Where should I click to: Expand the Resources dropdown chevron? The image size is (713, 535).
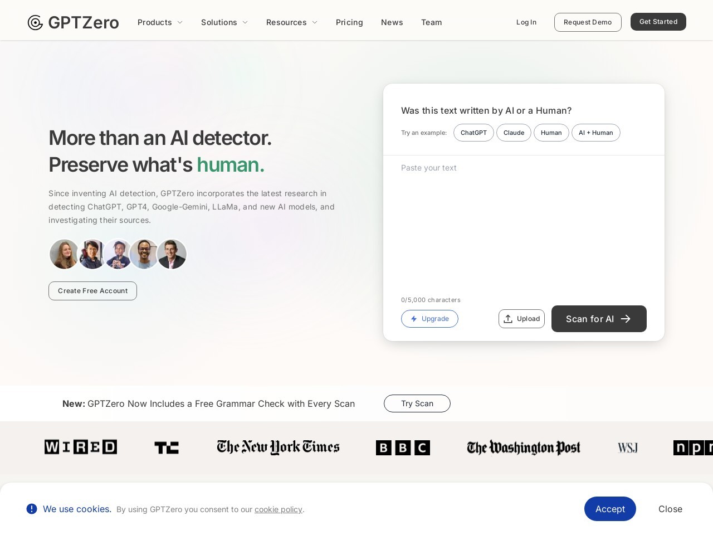point(315,22)
